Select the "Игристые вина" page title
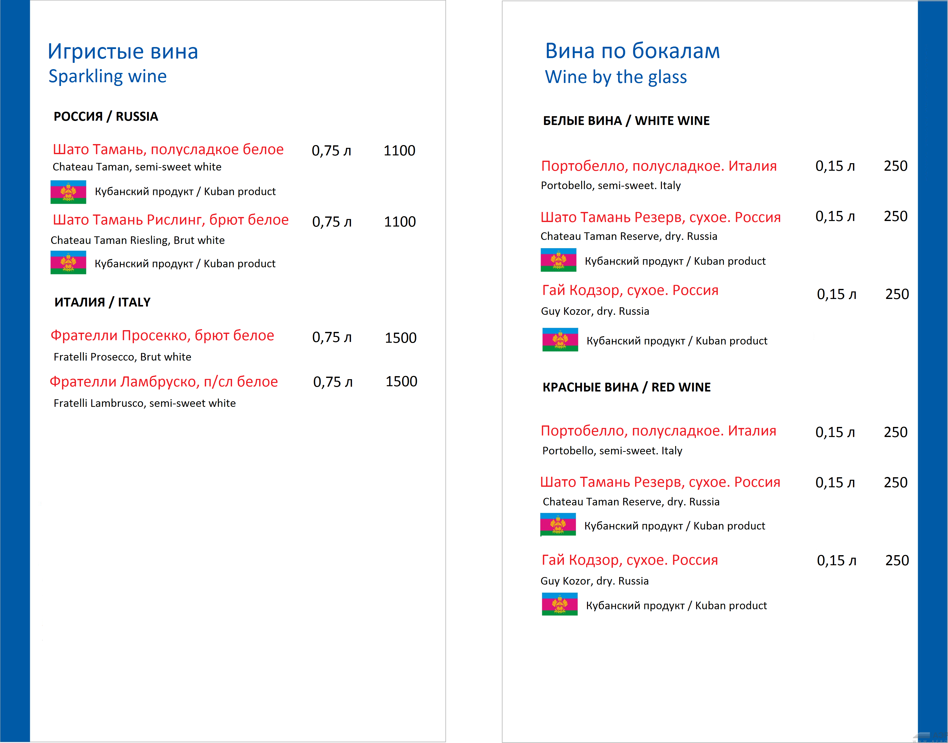Image resolution: width=948 pixels, height=743 pixels. tap(123, 51)
